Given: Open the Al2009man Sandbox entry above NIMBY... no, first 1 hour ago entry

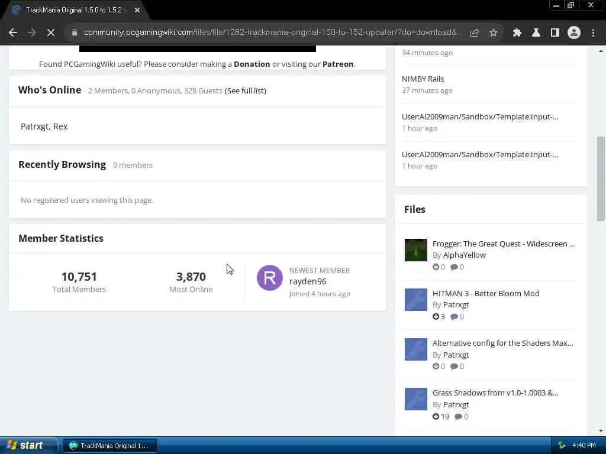Looking at the screenshot, I should point(479,116).
